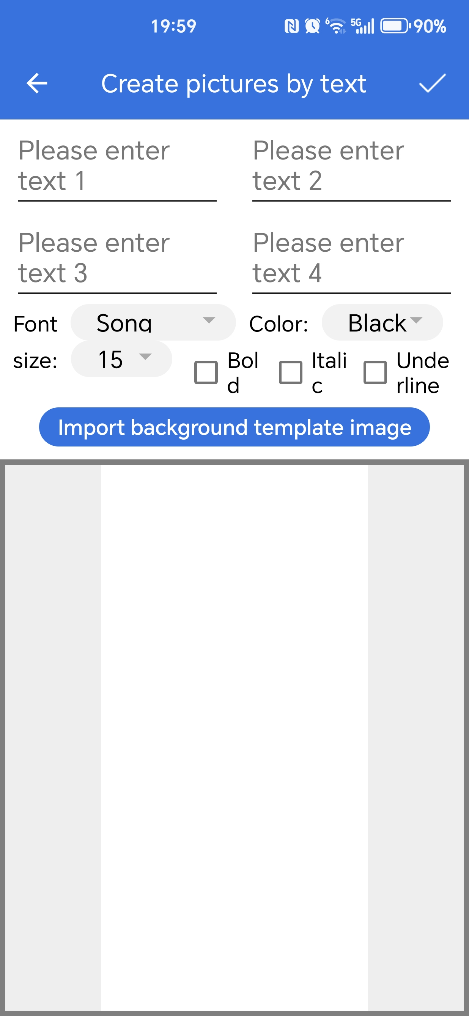Image resolution: width=469 pixels, height=1016 pixels.
Task: Tap the 5G signal strength icon
Action: (363, 27)
